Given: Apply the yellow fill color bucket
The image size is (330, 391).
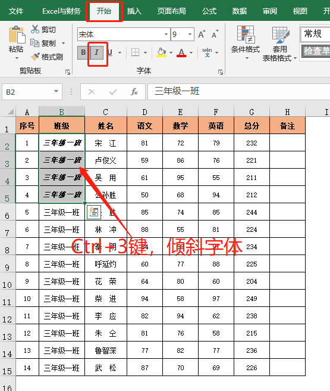Looking at the screenshot, I should click(x=161, y=52).
